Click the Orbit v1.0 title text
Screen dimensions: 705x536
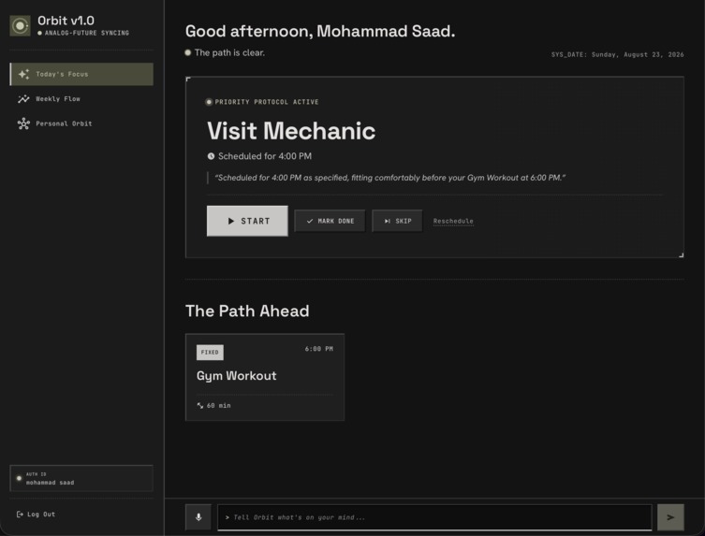(66, 21)
